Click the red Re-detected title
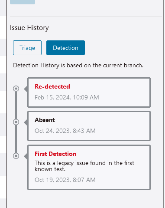Screen dimensions: 165x208 [52, 86]
